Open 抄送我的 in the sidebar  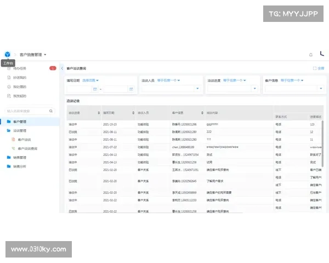(20, 78)
